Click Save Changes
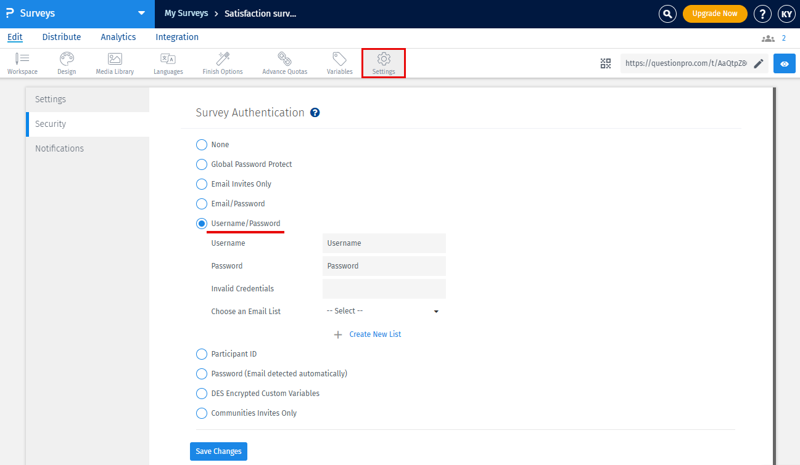The width and height of the screenshot is (800, 465). click(x=218, y=451)
